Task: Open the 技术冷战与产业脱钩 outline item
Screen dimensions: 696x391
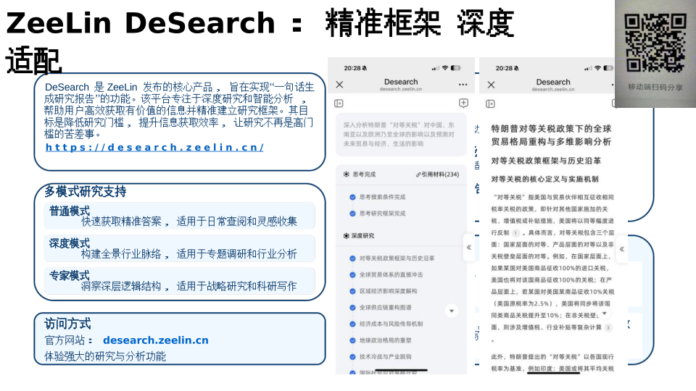Action: click(385, 356)
